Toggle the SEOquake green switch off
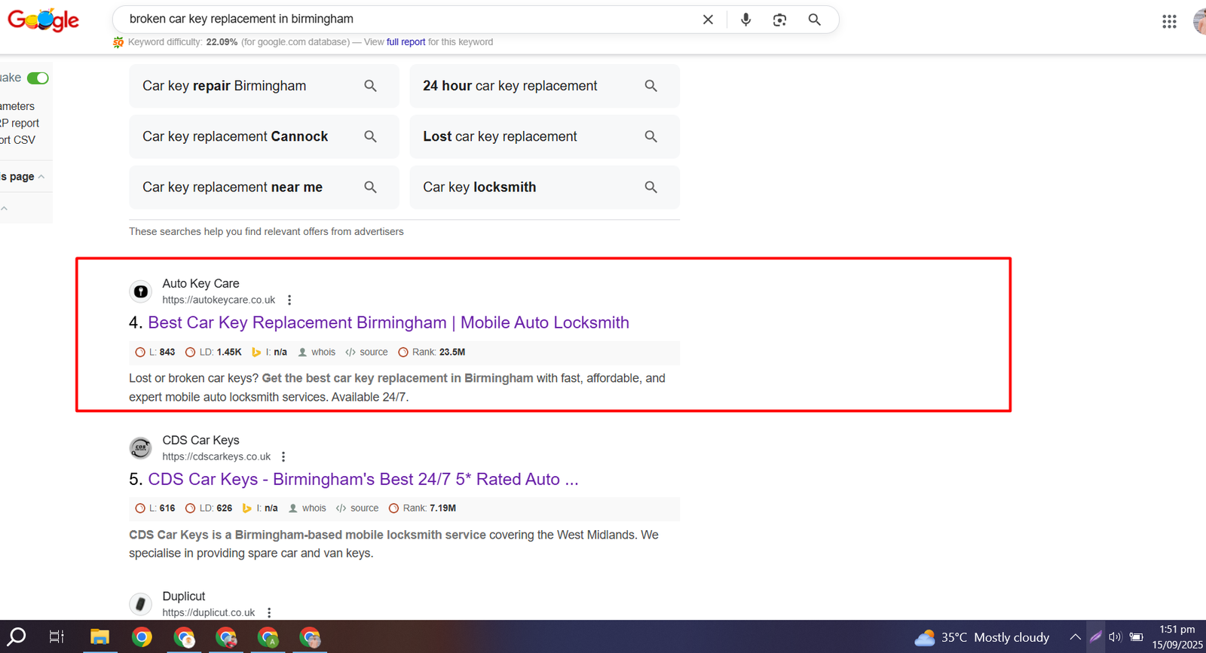The image size is (1206, 653). click(x=38, y=78)
